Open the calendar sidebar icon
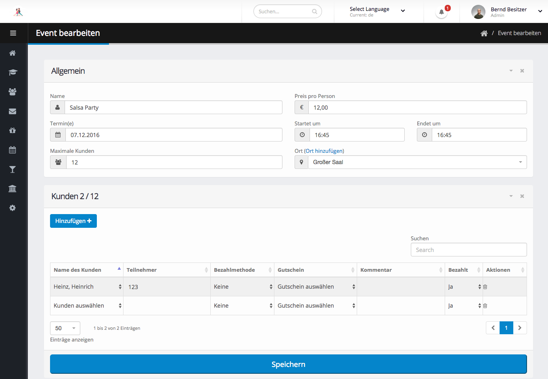The image size is (548, 379). 13,150
